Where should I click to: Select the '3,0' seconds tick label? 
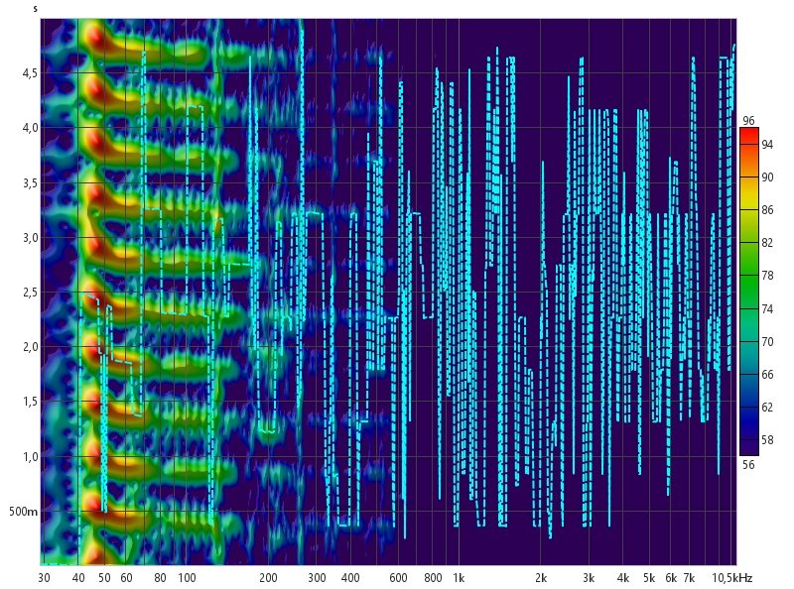pos(30,237)
